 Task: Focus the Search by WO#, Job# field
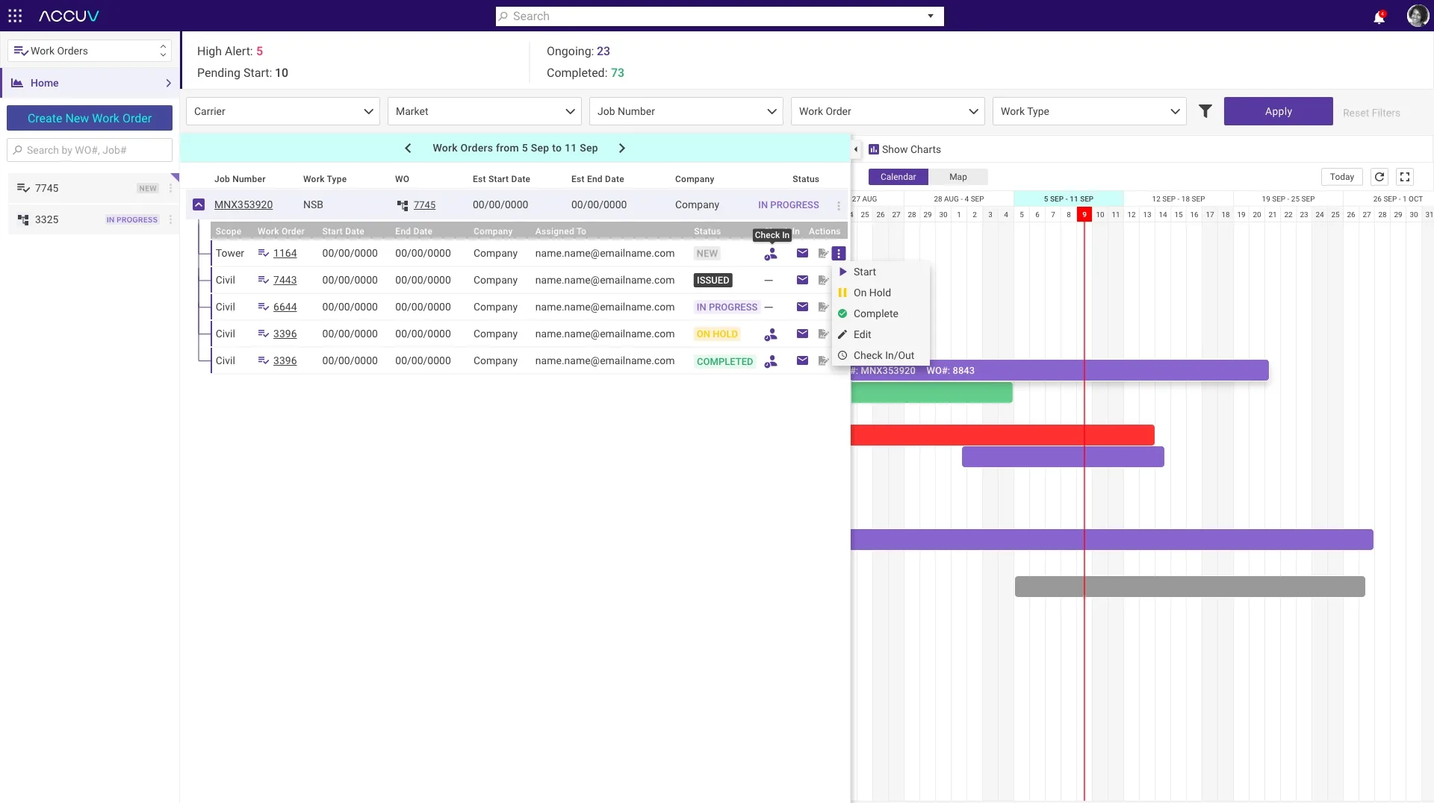[90, 150]
